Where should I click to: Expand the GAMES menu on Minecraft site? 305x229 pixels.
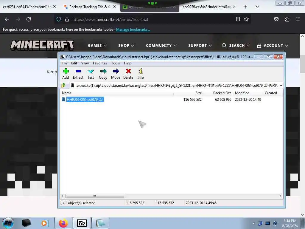97,45
